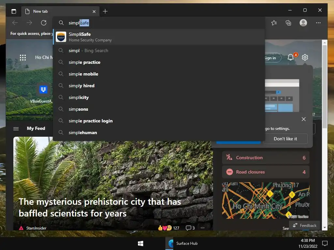Image resolution: width=334 pixels, height=250 pixels.
Task: Open the notifications bell icon
Action: (291, 57)
